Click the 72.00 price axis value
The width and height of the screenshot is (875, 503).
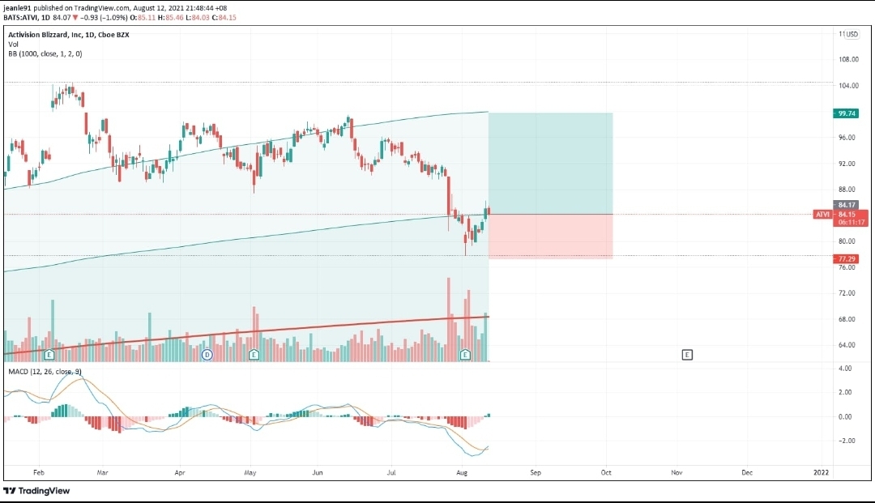(x=847, y=292)
